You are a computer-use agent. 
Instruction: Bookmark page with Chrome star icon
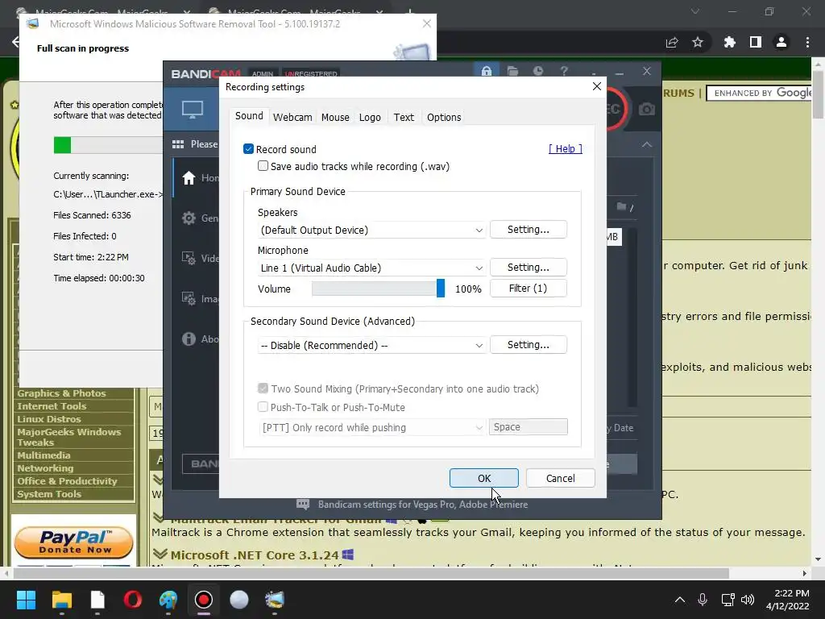698,42
